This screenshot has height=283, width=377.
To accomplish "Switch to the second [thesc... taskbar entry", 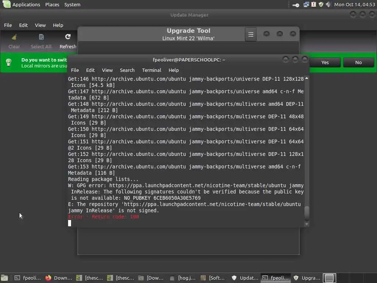I will [120, 278].
